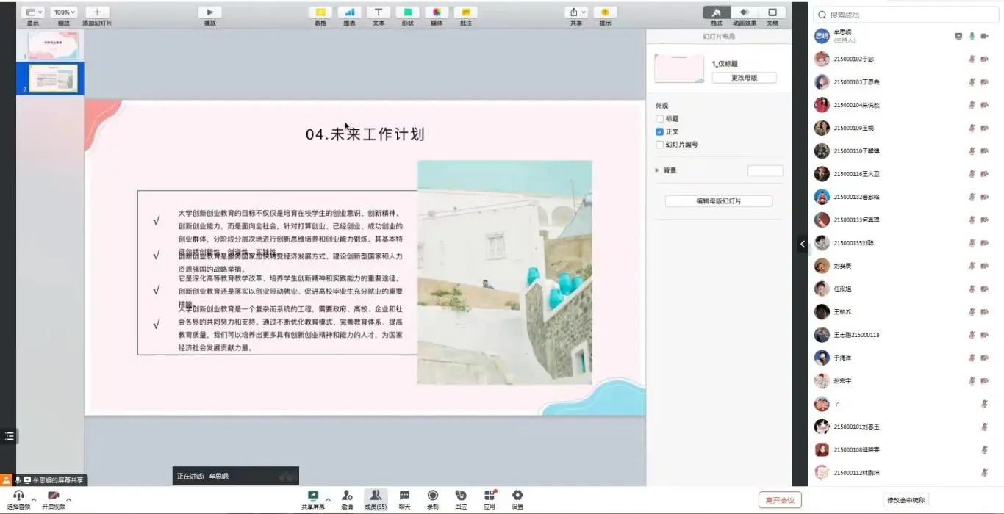Open the 应用 apps icon
Viewport: 1004px width, 514px height.
point(490,496)
